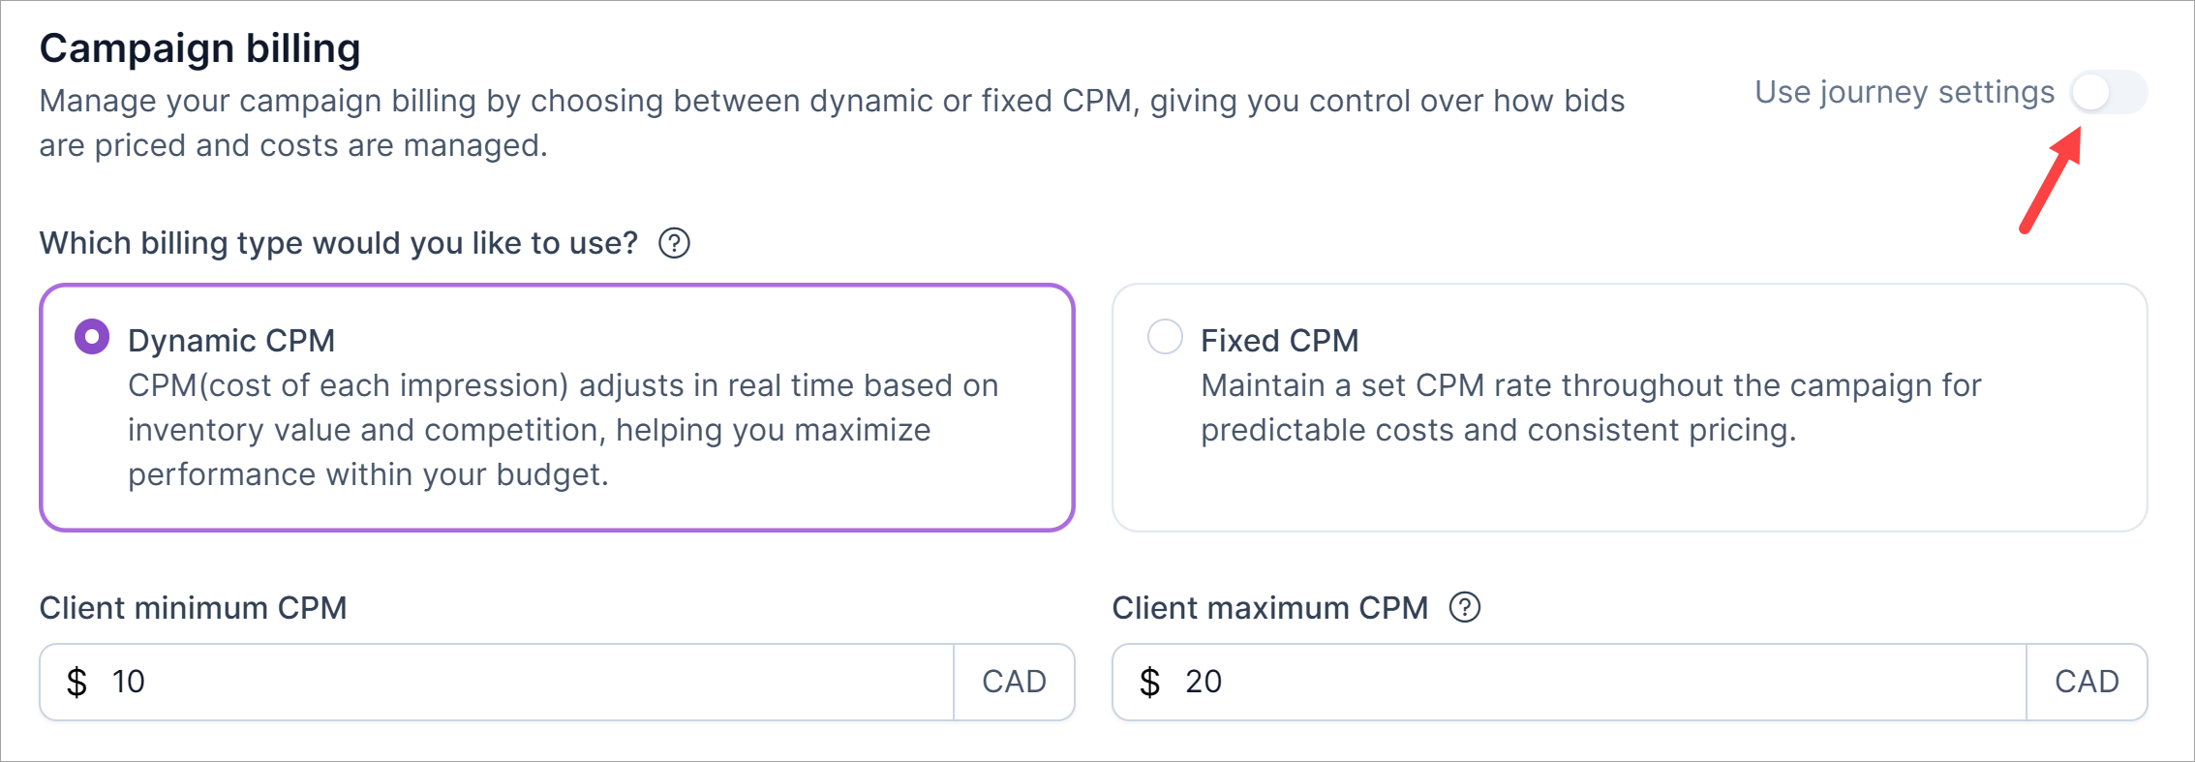2195x762 pixels.
Task: Select the Dynamic CPM radio button
Action: (92, 337)
